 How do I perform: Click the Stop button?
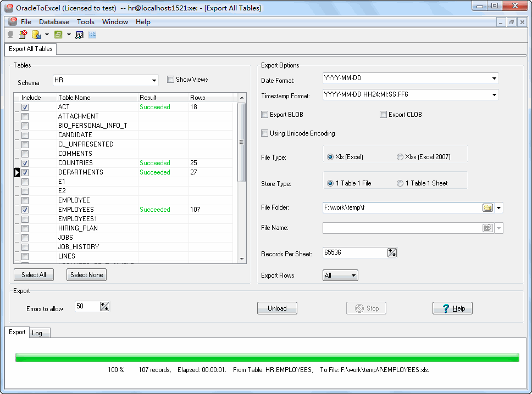366,308
